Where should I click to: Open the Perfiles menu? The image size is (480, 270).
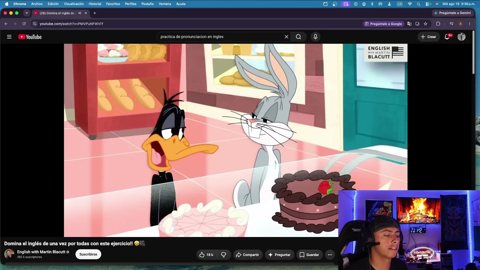click(130, 4)
